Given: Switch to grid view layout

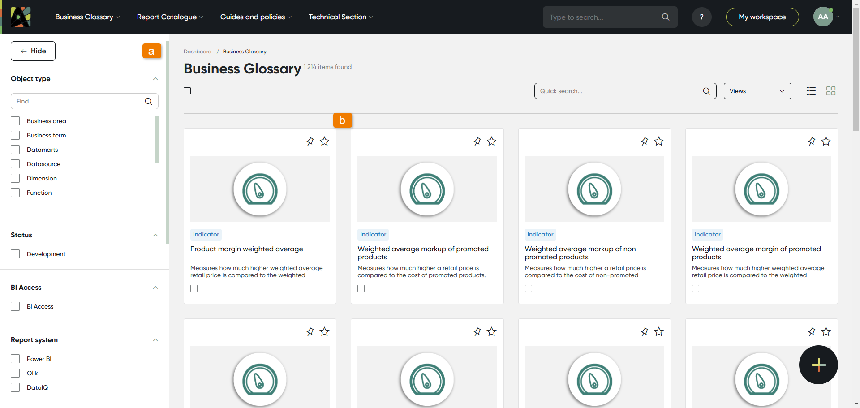Looking at the screenshot, I should pos(830,91).
